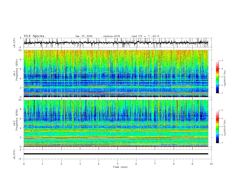The height and width of the screenshot is (184, 238).
Task: Select the date text "Jan. 25, 2026"
Action: point(84,36)
